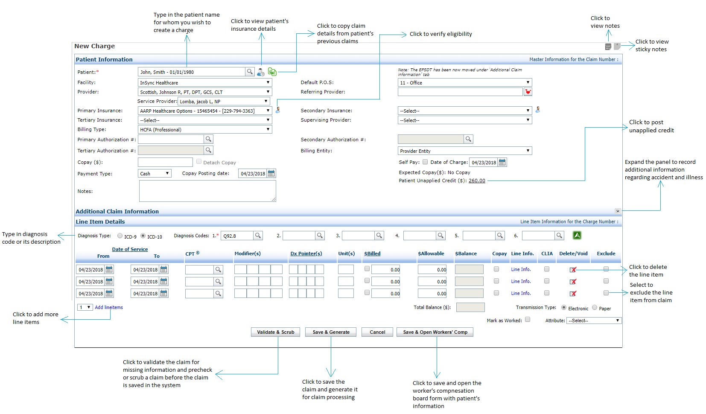This screenshot has width=706, height=414.
Task: View patient's insurance details icon
Action: coord(261,72)
